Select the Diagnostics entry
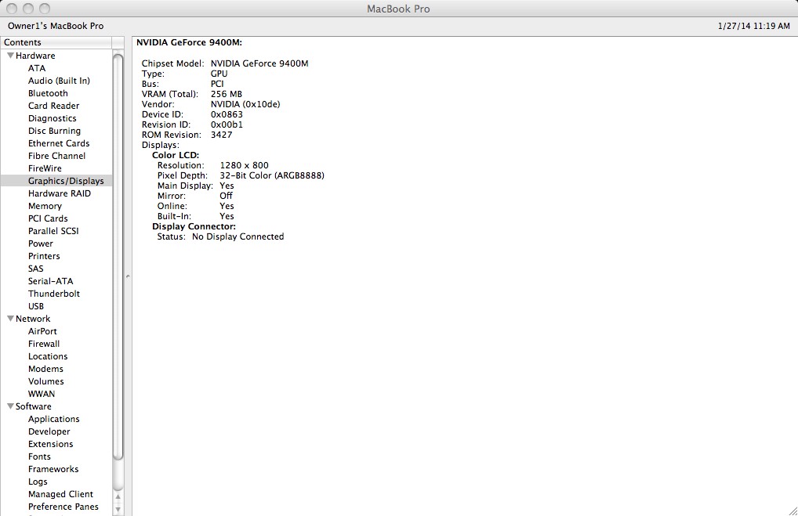The image size is (798, 516). point(52,118)
